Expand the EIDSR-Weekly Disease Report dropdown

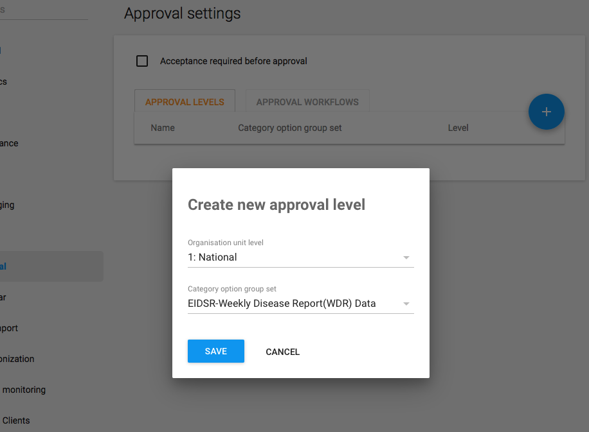pos(300,304)
